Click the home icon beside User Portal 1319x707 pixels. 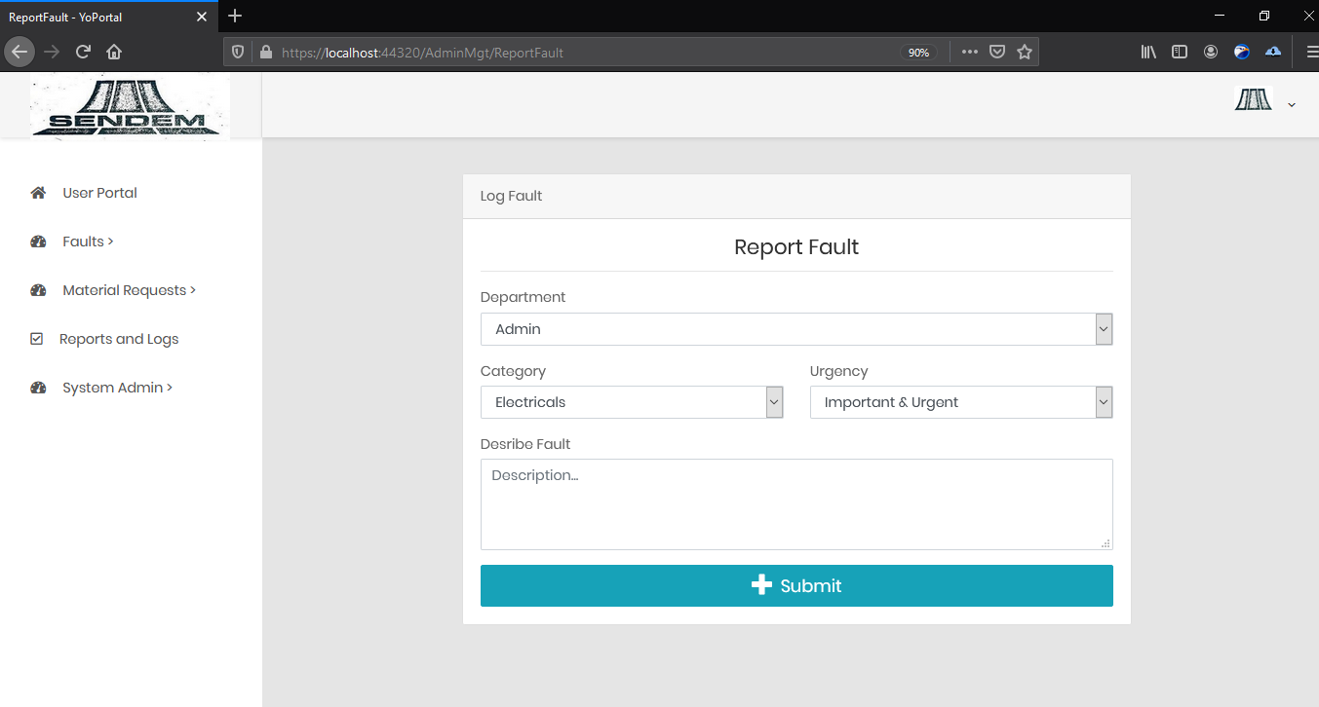coord(38,193)
